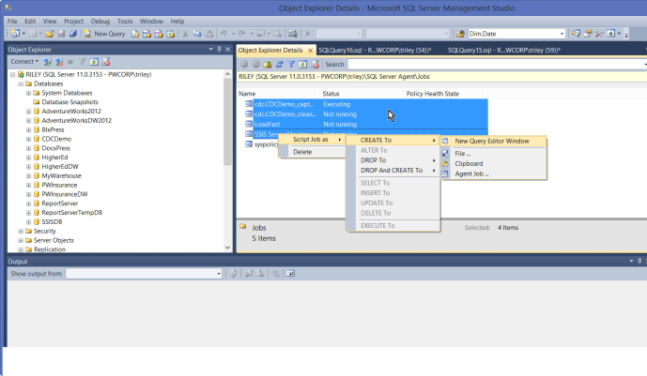Viewport: 647px width, 376px height.
Task: Select the syspolicy job row in list
Action: point(265,144)
